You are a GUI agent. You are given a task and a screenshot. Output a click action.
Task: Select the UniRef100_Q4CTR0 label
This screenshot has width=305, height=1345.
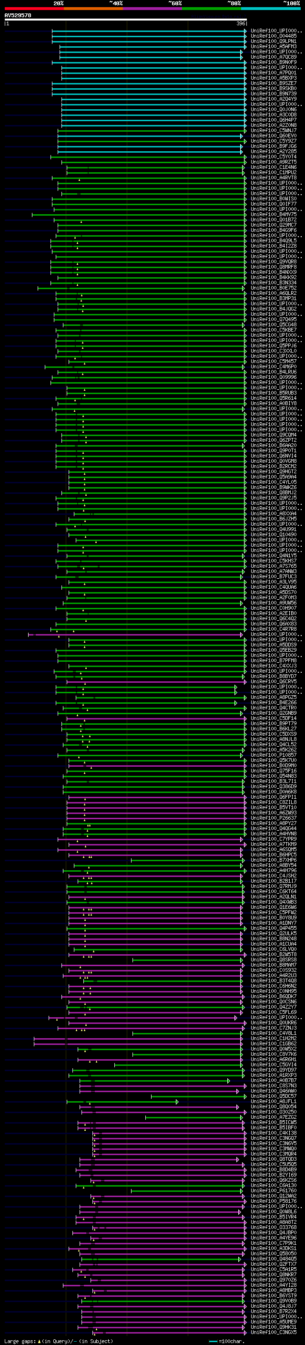point(274,708)
